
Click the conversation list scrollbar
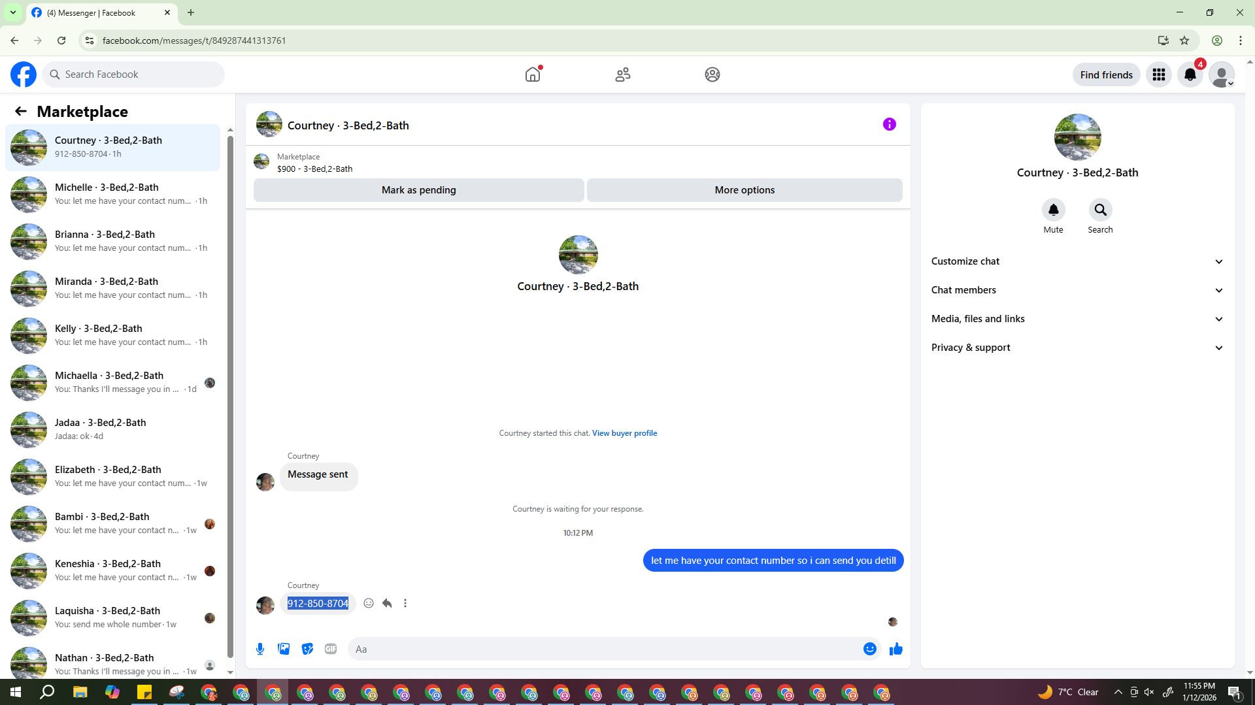pyautogui.click(x=230, y=395)
